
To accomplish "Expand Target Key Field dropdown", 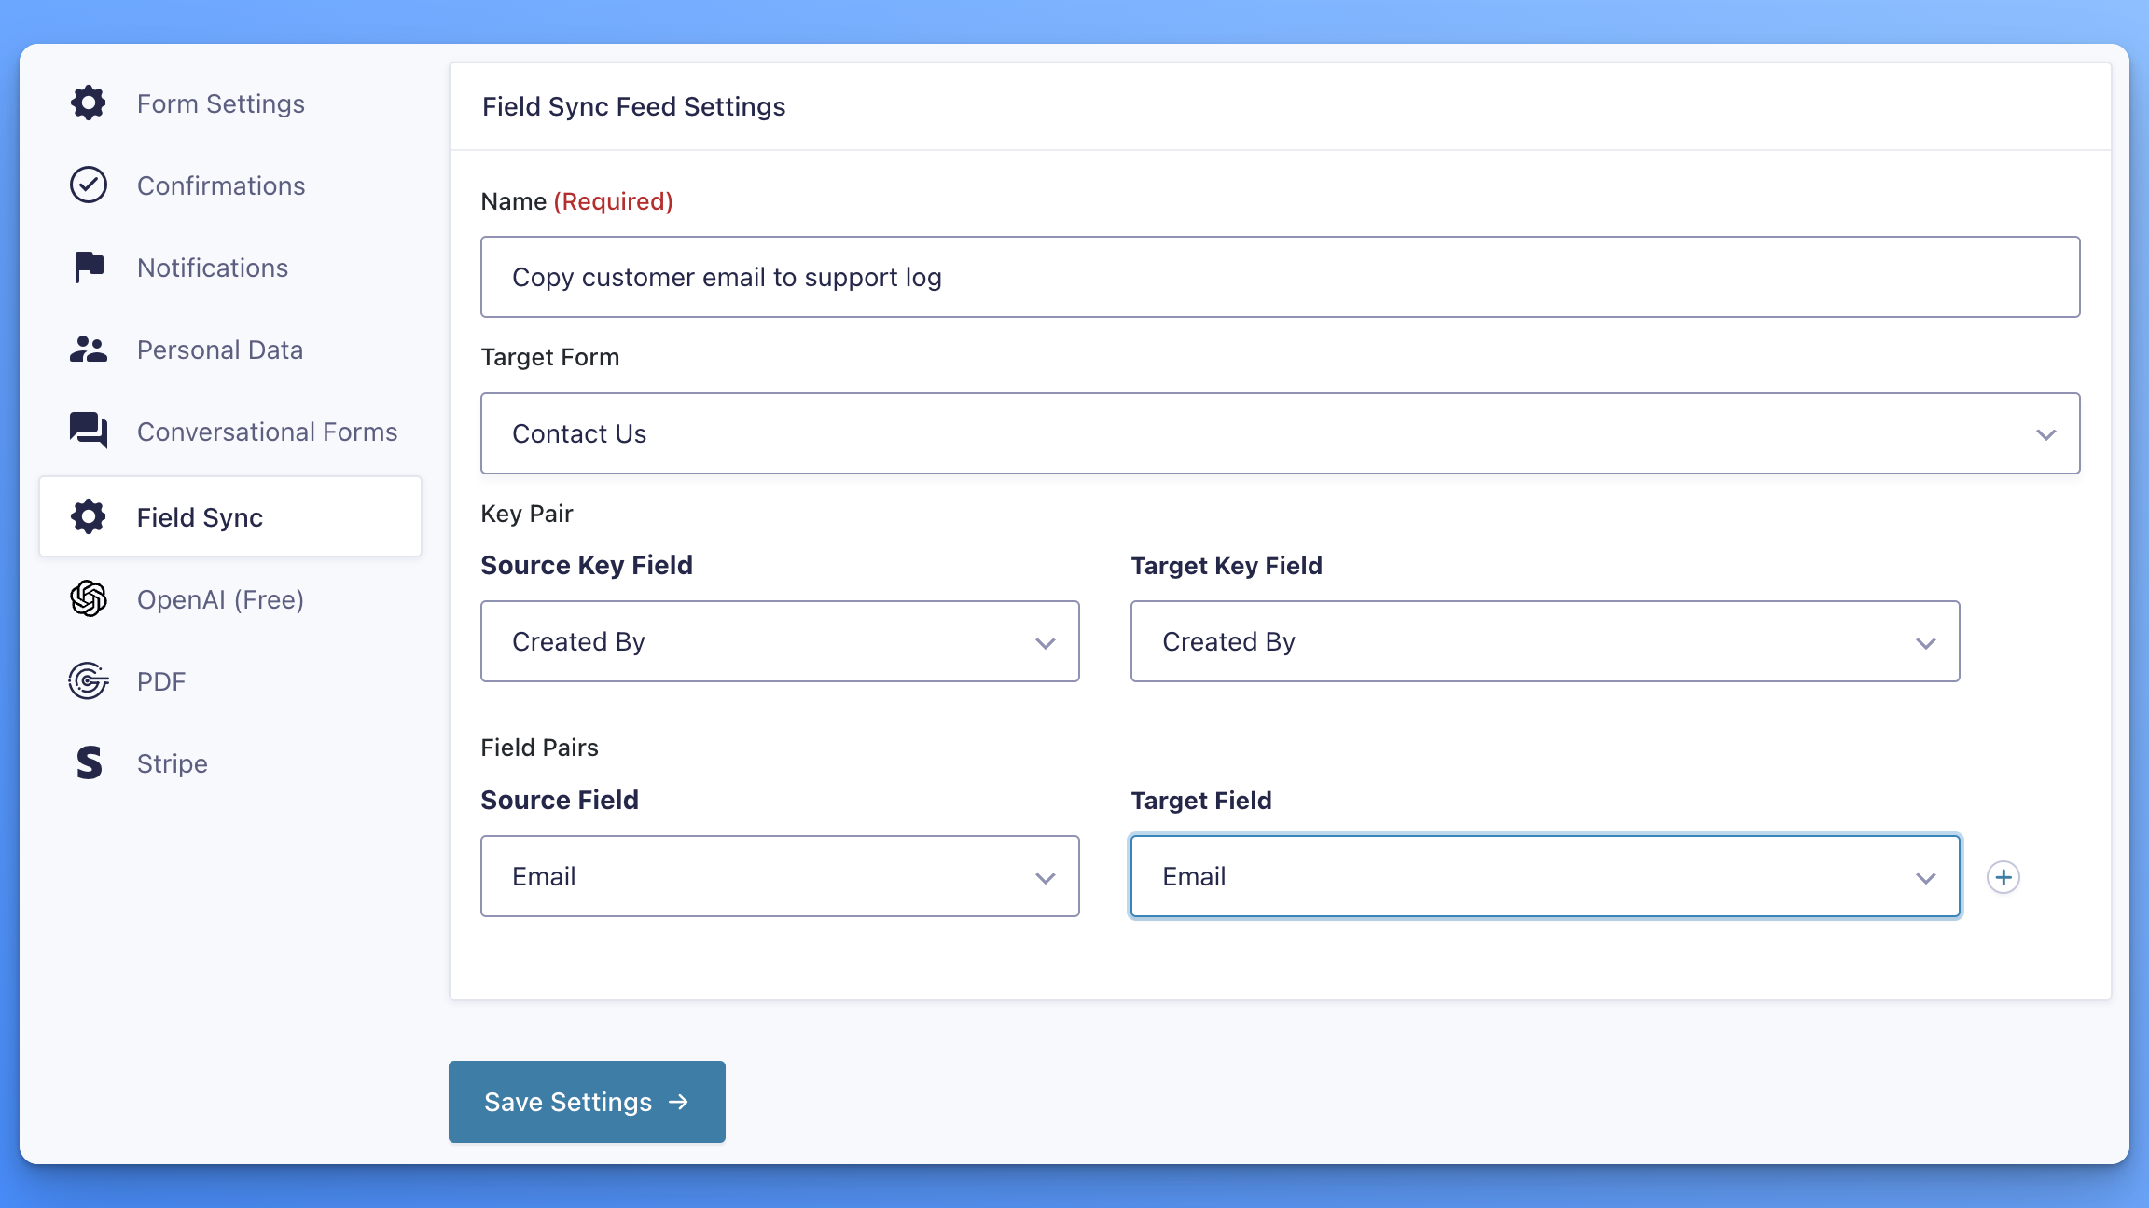I will point(1545,641).
